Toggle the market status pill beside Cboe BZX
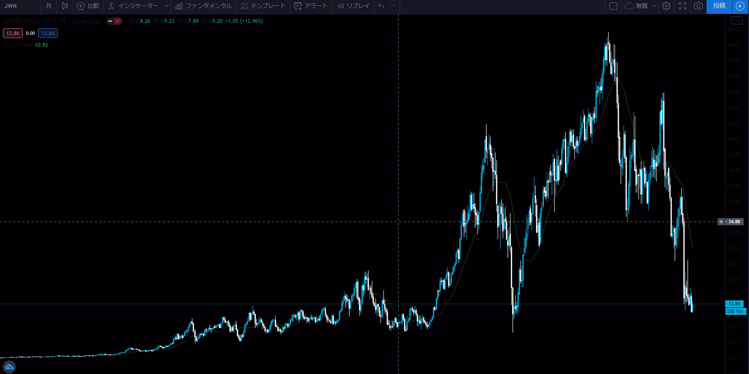Screen dimensions: 749x374 pos(114,21)
